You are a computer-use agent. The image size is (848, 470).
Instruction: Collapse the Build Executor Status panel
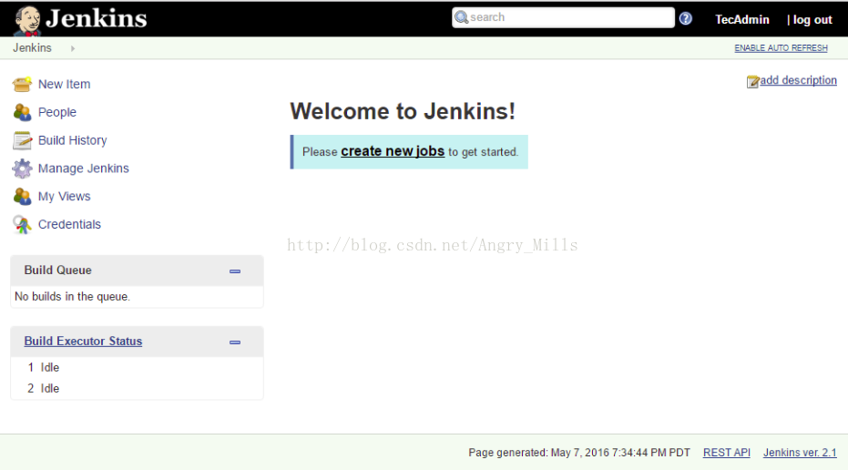point(235,342)
